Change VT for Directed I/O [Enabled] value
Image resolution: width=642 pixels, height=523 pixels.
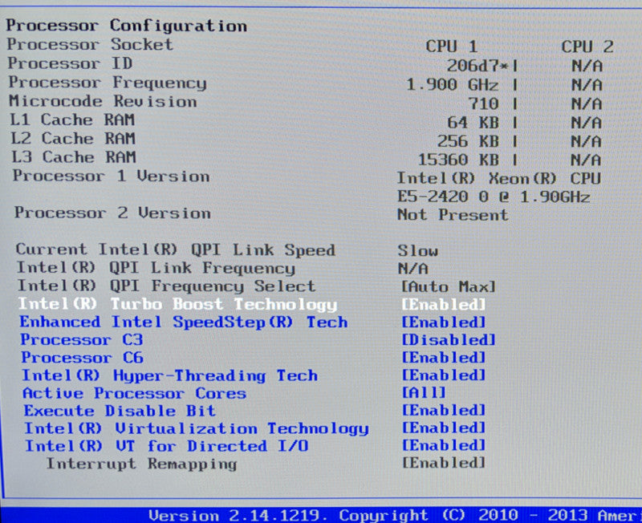(x=444, y=446)
